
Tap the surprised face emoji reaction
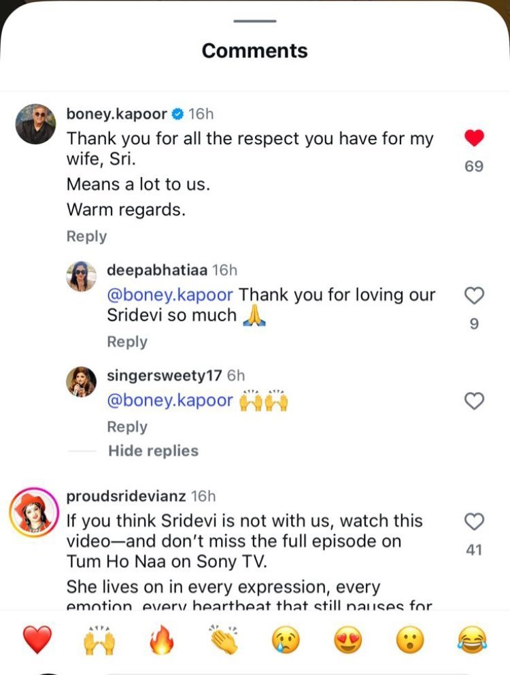click(x=410, y=640)
